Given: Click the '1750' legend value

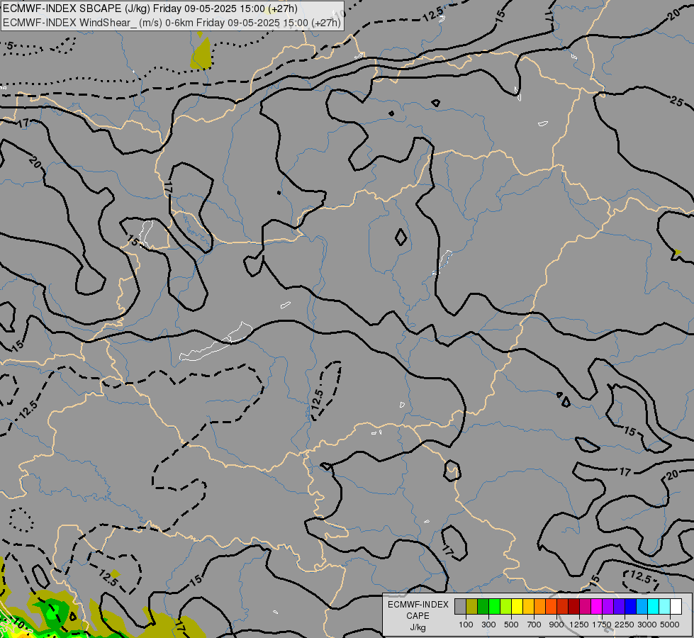Looking at the screenshot, I should pos(602,625).
